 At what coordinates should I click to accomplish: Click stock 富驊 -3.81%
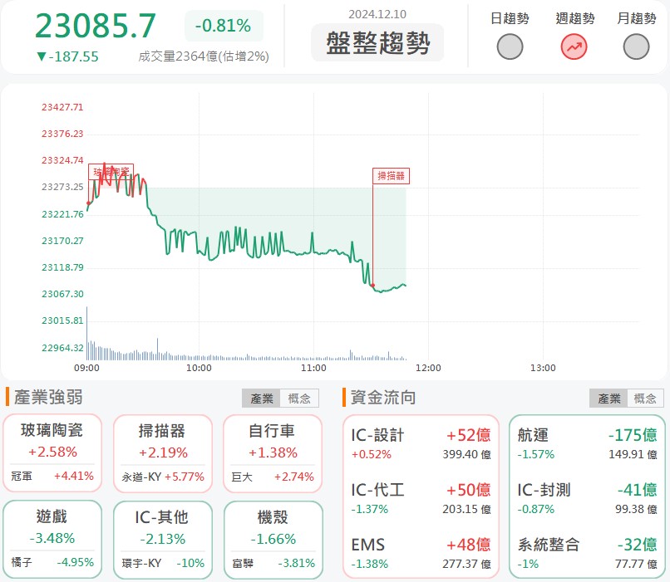(273, 563)
